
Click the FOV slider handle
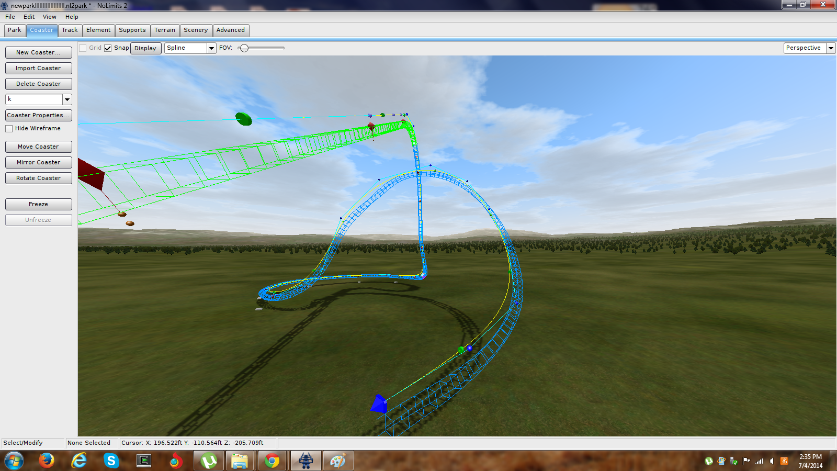tap(244, 48)
